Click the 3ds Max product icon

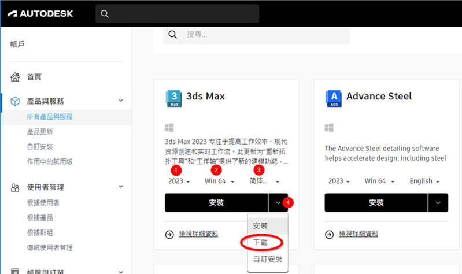pos(174,98)
